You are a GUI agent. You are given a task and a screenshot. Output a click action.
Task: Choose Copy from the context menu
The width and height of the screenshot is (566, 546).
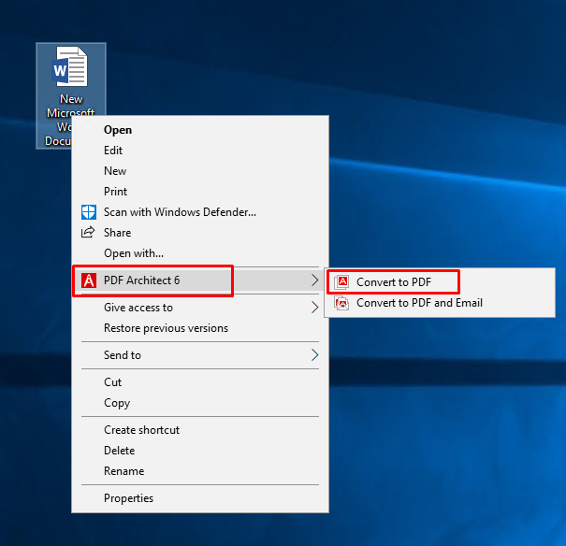click(200, 402)
